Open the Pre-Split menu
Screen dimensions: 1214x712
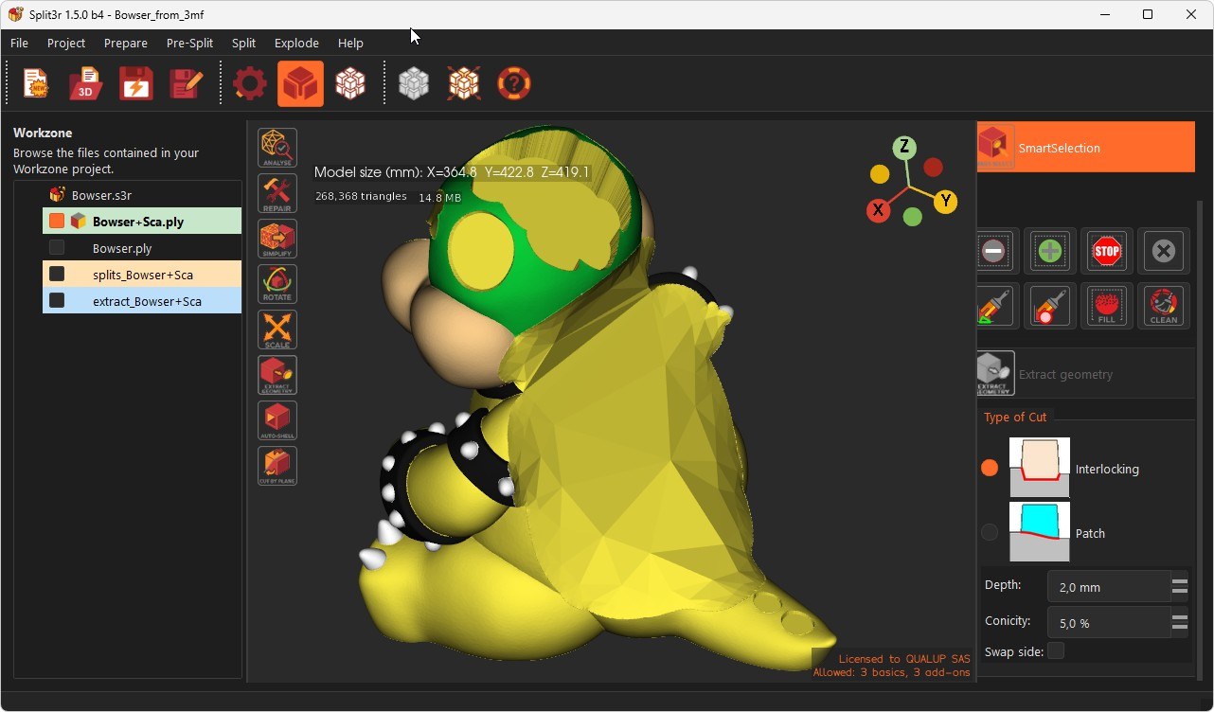coord(189,43)
